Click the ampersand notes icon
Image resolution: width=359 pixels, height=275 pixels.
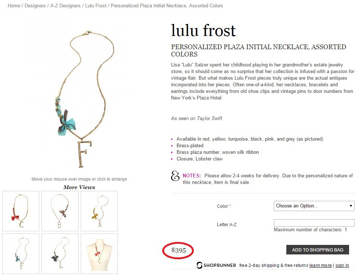point(175,176)
